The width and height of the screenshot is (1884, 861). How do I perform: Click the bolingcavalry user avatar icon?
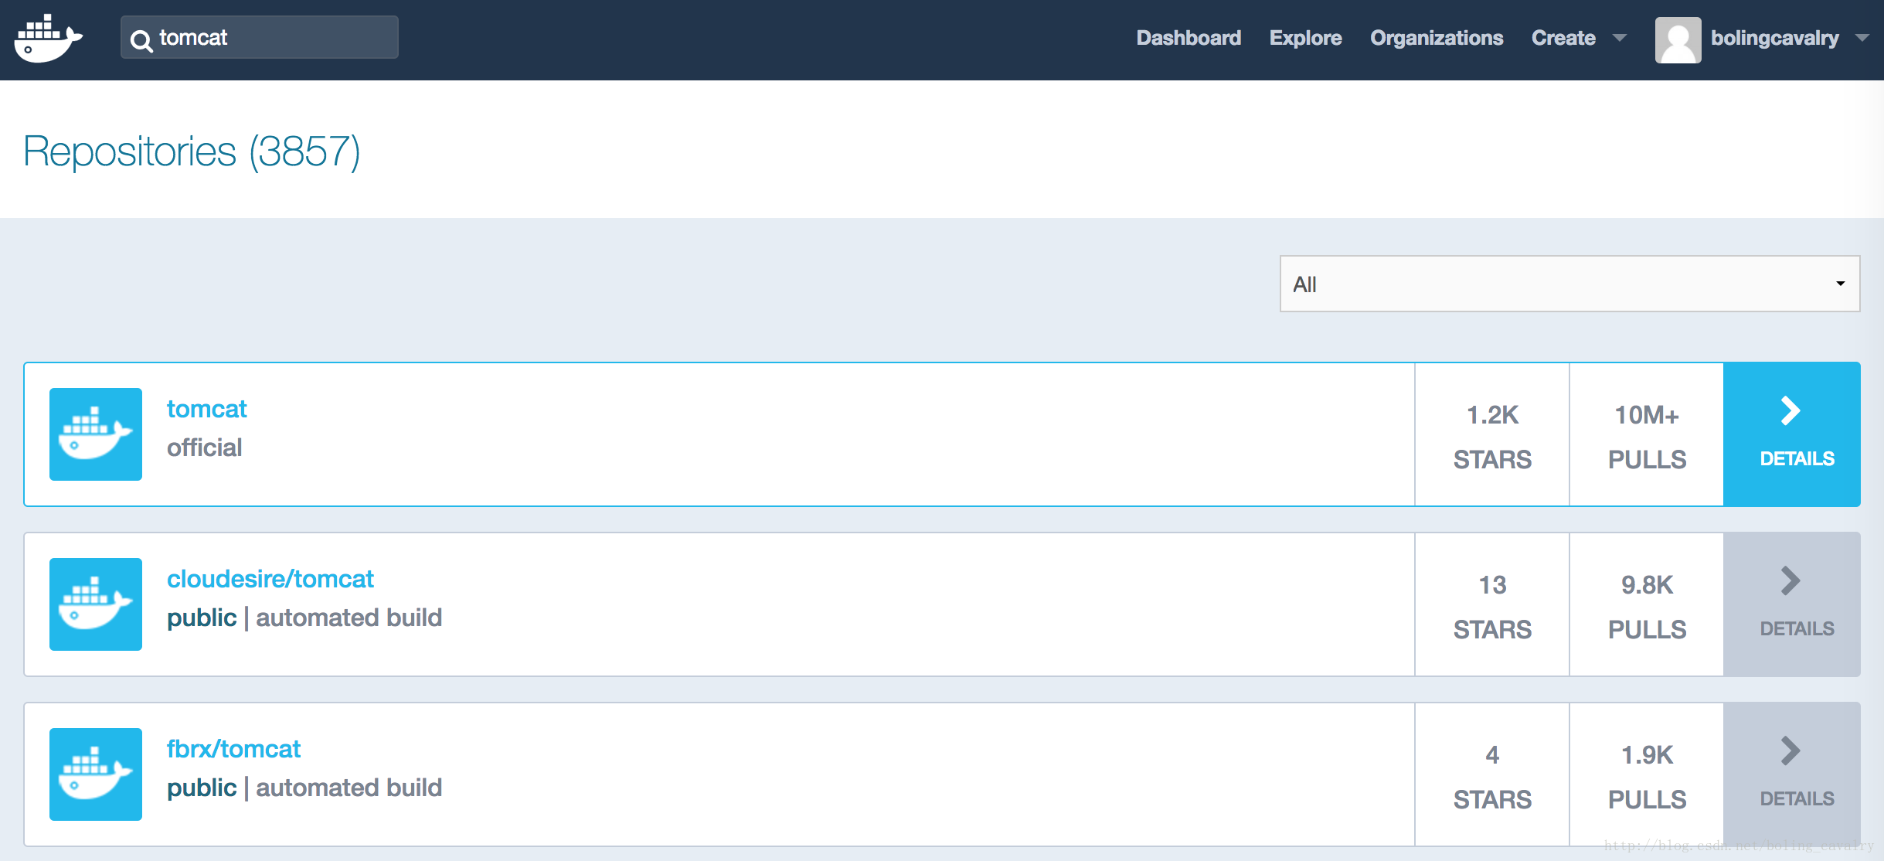1678,40
